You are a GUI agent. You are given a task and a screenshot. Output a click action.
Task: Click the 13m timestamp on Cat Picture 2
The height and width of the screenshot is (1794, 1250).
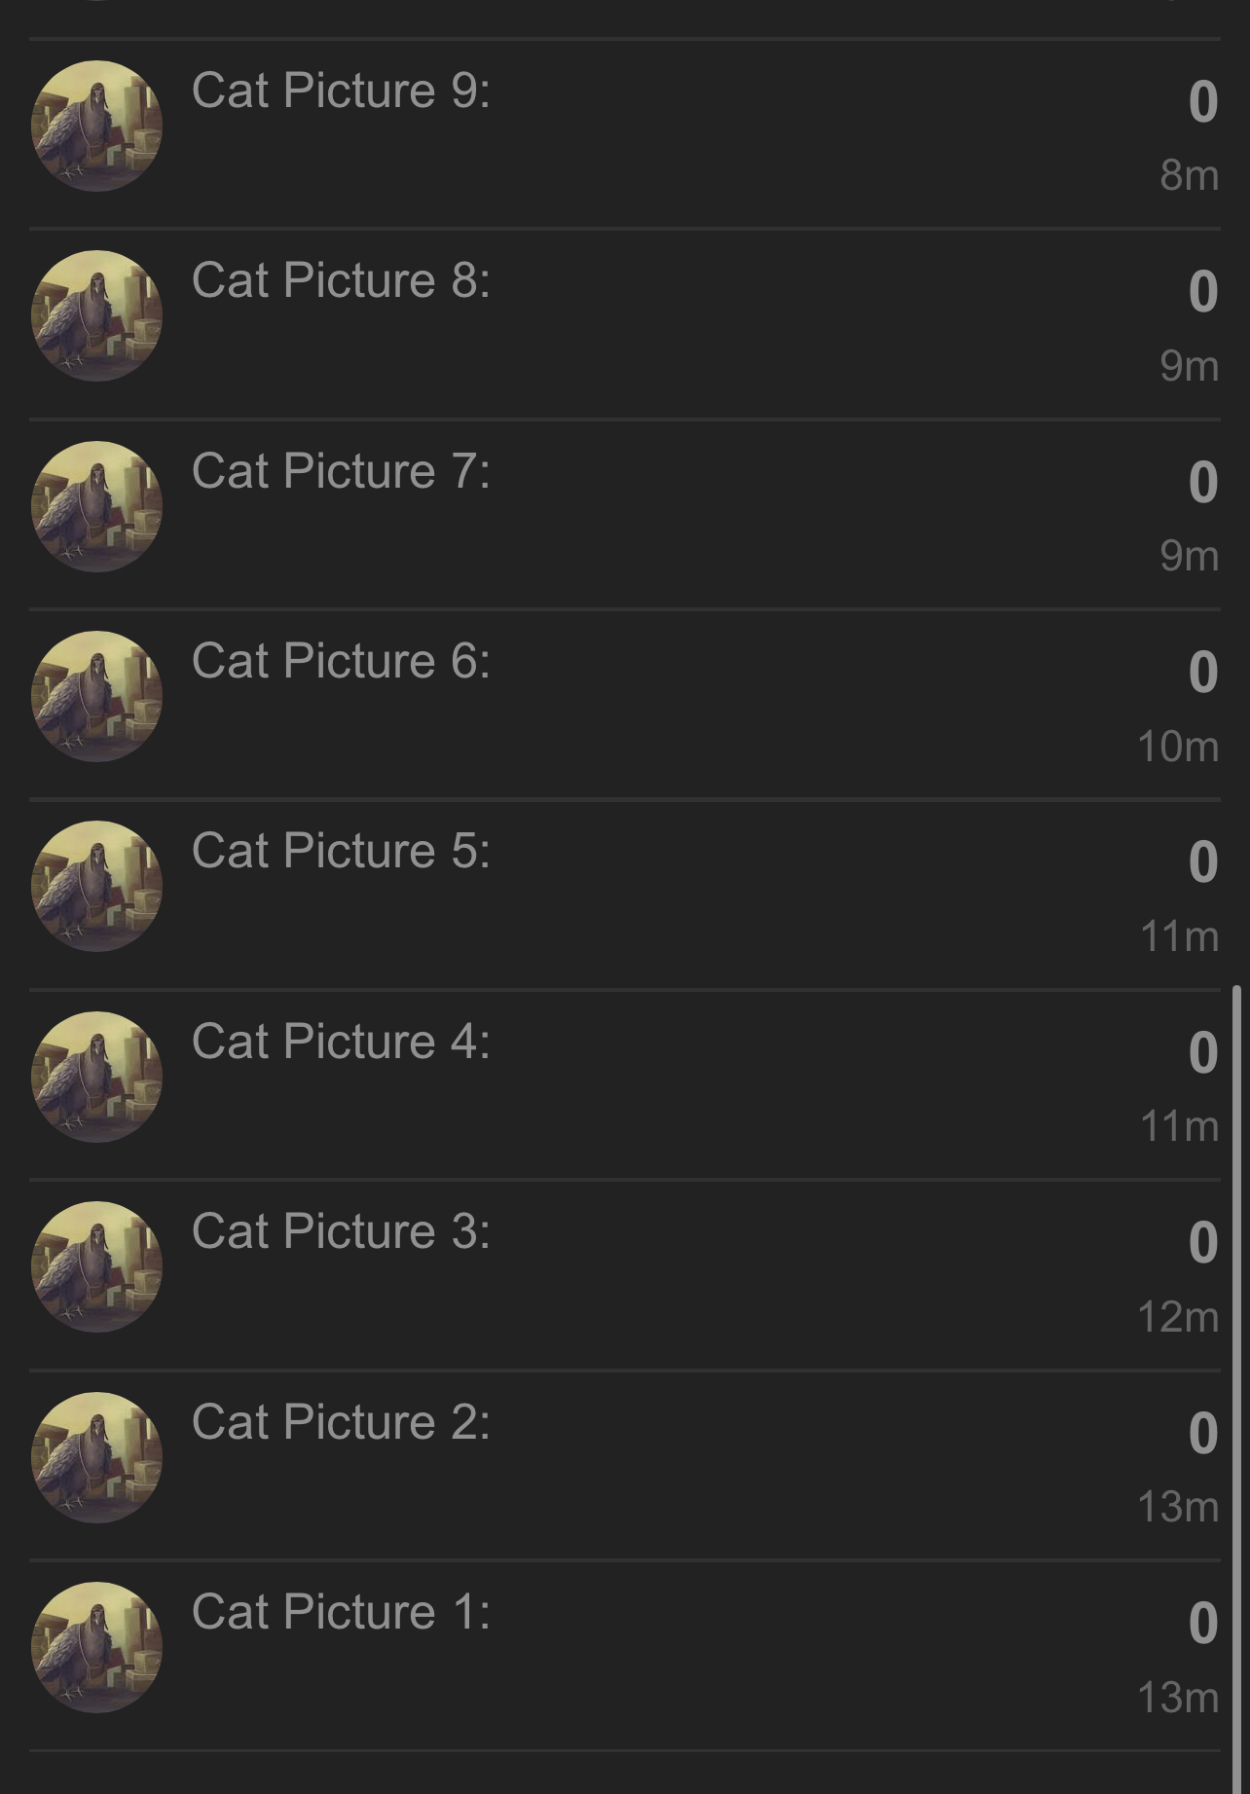tap(1178, 1508)
